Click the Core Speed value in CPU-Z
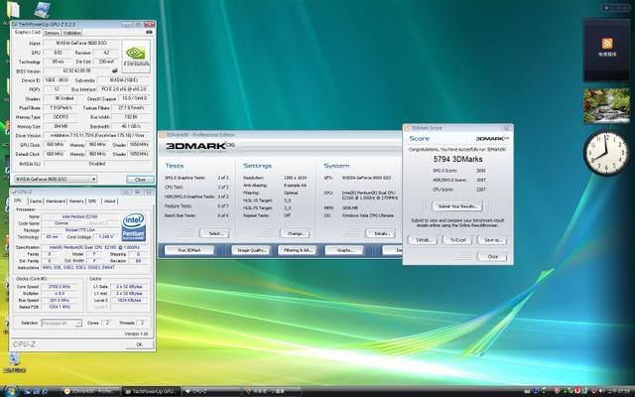The width and height of the screenshot is (635, 397). 60,287
